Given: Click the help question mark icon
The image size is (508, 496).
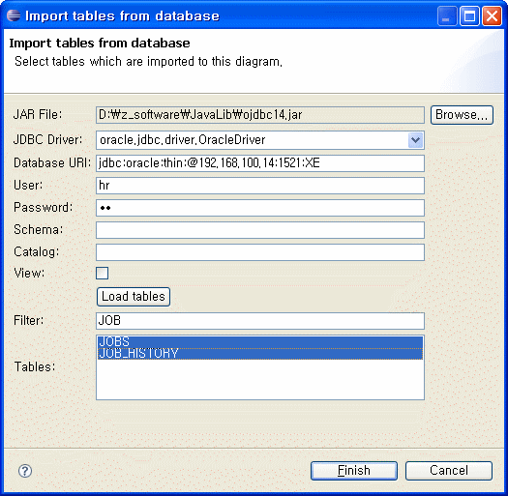Looking at the screenshot, I should (25, 471).
